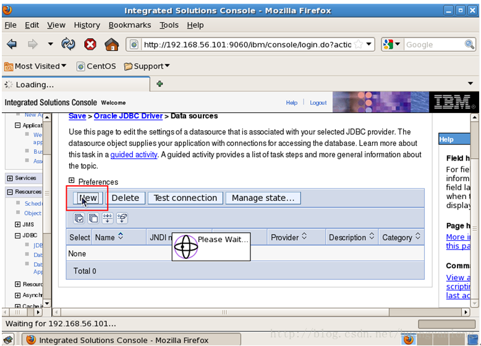
Task: Bookmark the page with the star icon
Action: tap(358, 44)
